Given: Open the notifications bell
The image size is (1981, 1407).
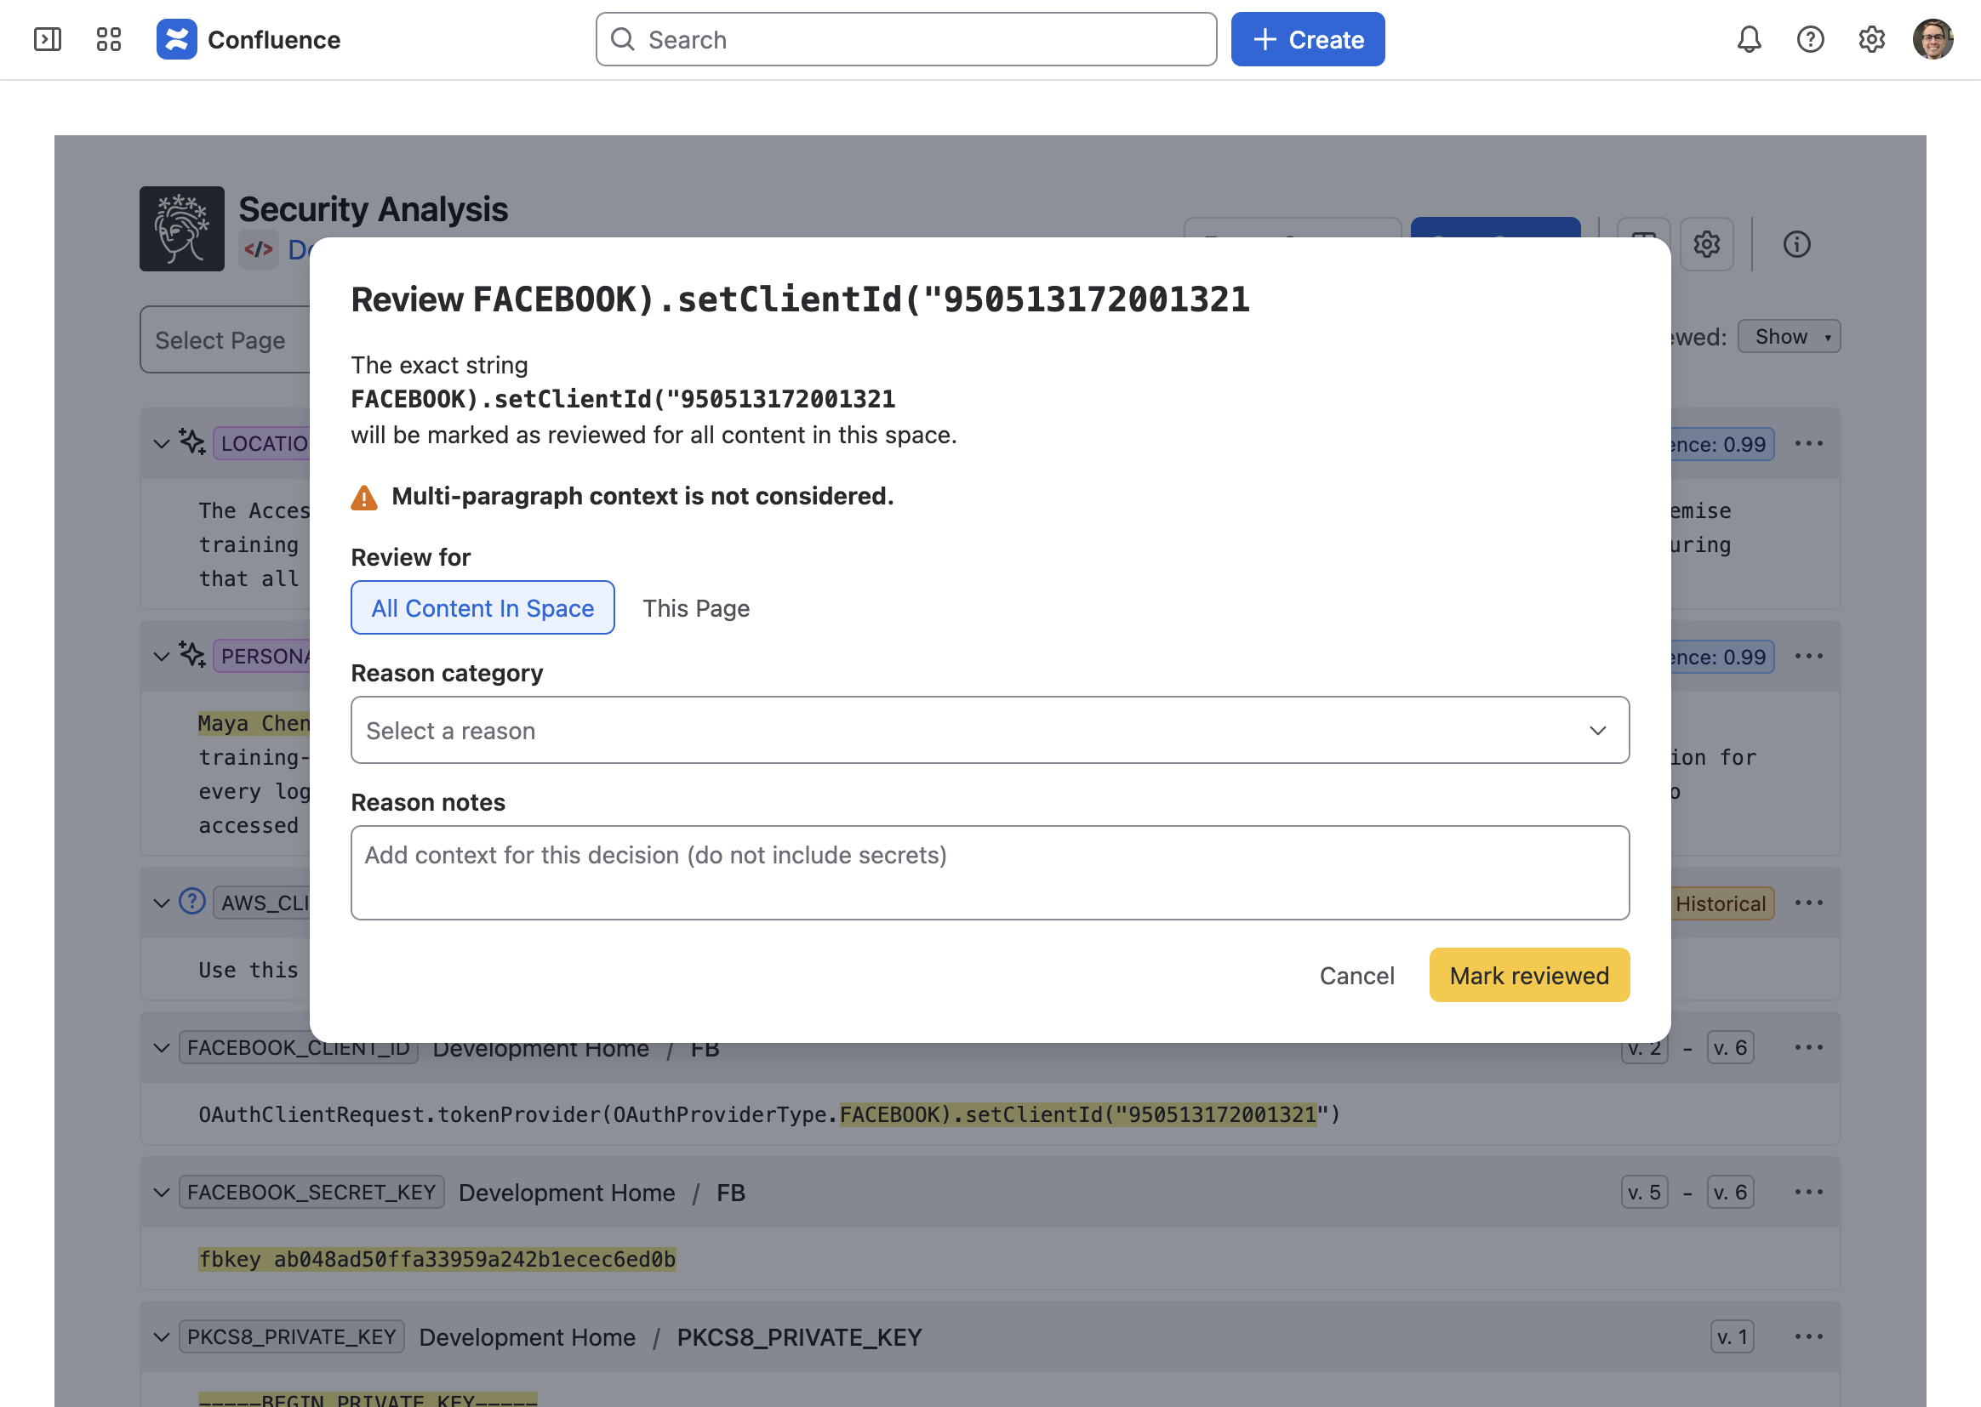Looking at the screenshot, I should 1750,39.
